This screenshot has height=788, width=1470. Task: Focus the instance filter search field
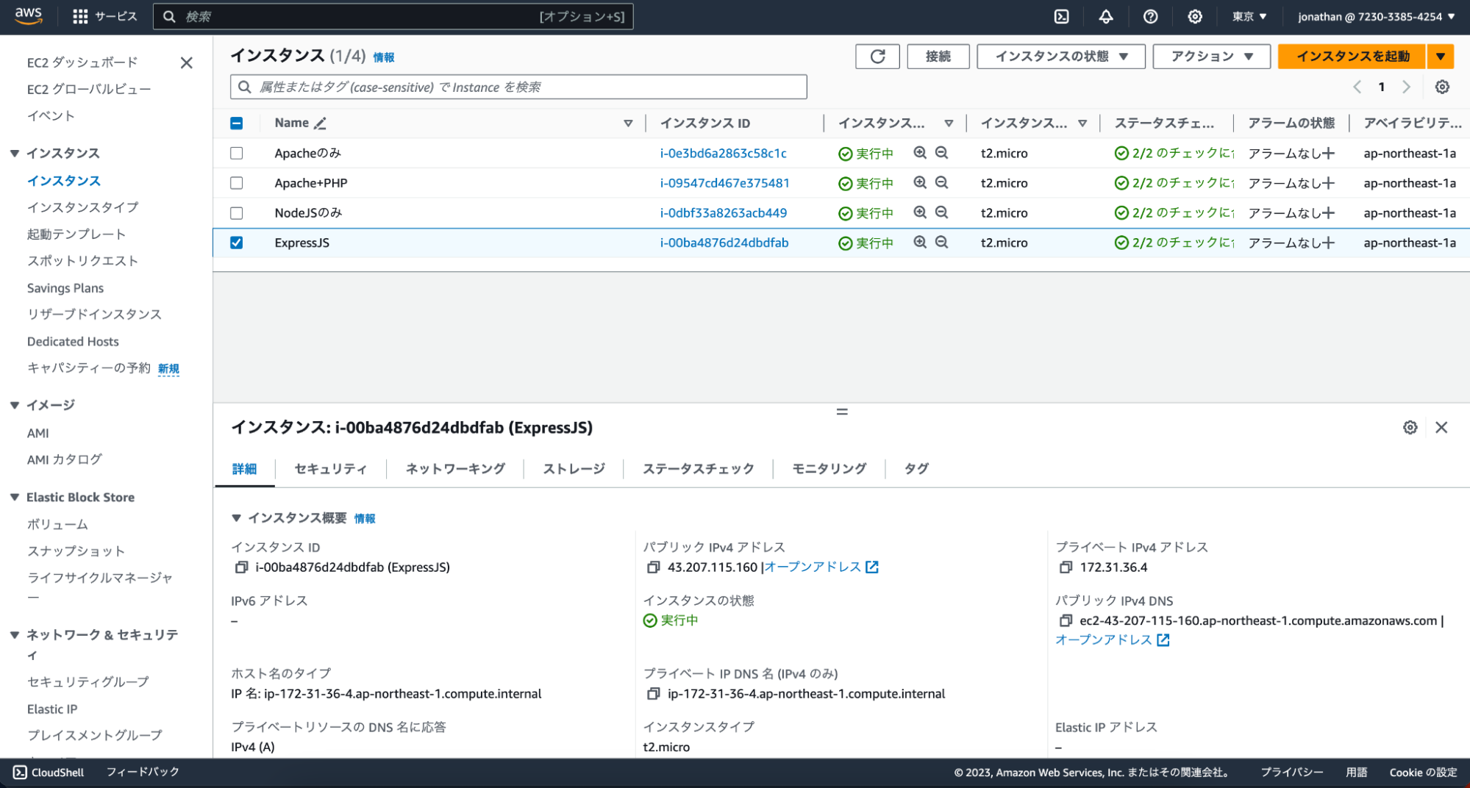[518, 87]
